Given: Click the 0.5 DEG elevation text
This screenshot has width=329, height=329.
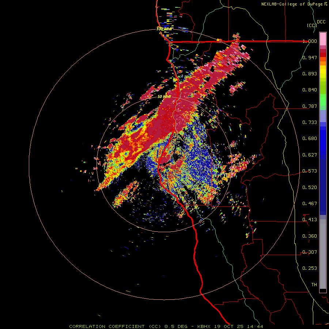Looking at the screenshot, I should tap(176, 326).
